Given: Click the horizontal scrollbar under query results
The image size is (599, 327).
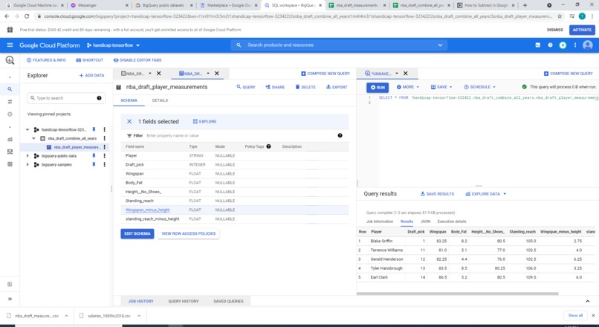Looking at the screenshot, I should pyautogui.click(x=457, y=294).
